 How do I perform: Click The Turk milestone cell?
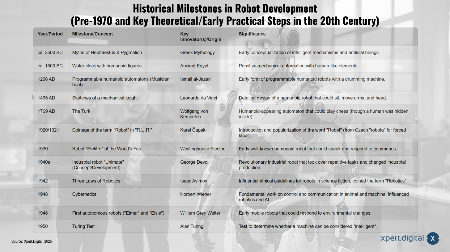(81, 111)
